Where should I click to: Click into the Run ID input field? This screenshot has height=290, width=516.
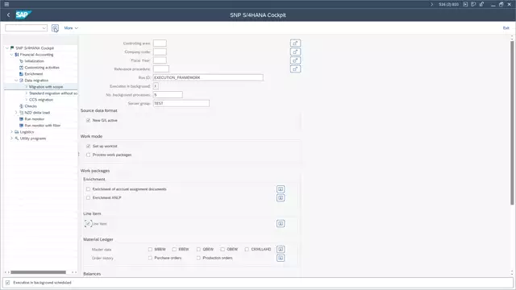(208, 77)
